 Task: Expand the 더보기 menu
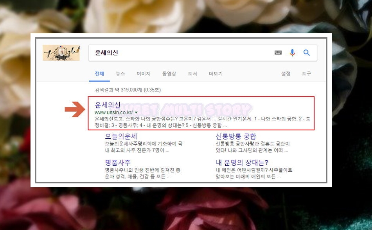[x=216, y=74]
